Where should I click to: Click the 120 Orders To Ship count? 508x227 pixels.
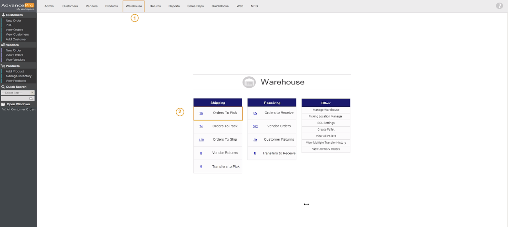[x=201, y=140]
